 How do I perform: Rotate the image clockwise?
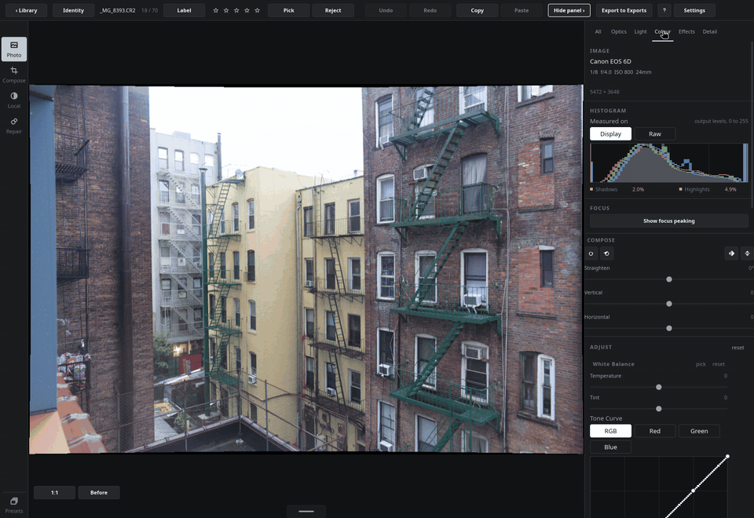(591, 254)
